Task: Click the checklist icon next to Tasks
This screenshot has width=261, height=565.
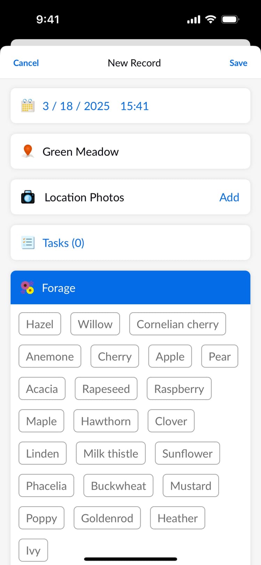Action: (28, 243)
